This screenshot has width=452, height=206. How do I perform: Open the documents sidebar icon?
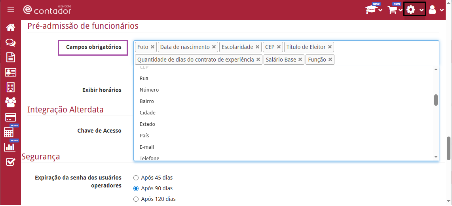(11, 57)
